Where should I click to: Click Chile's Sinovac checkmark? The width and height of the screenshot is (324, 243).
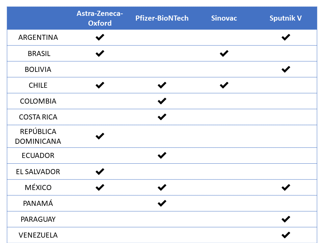point(224,85)
